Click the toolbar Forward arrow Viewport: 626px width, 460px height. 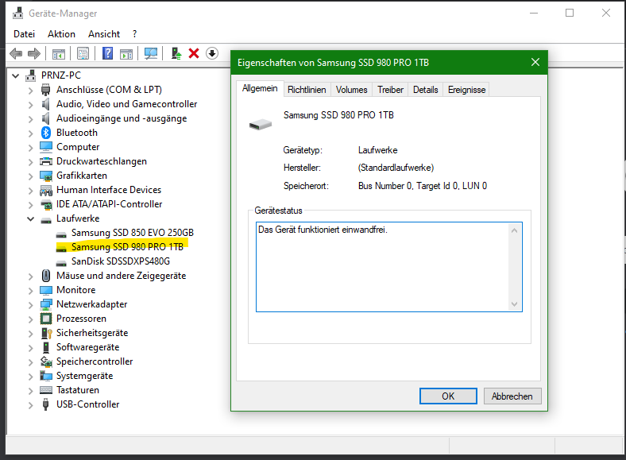pos(34,53)
